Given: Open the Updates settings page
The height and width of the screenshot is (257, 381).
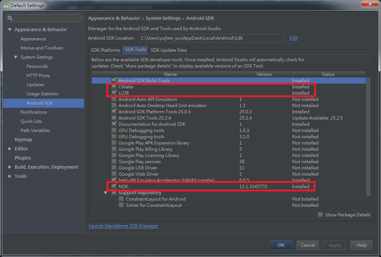Looking at the screenshot, I should pyautogui.click(x=35, y=84).
